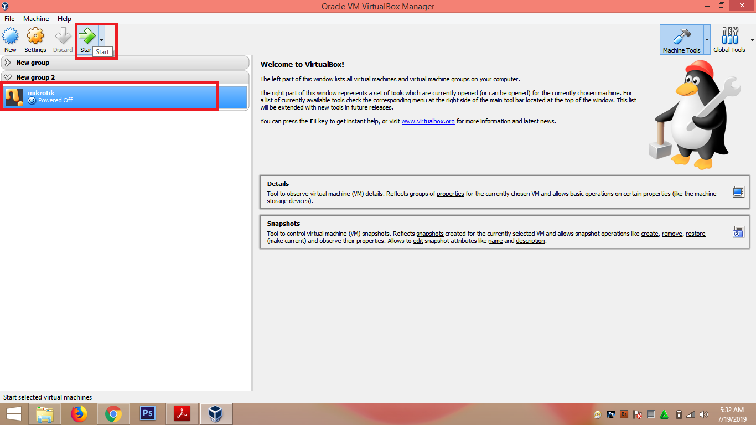Open the www.virtualbox.org link
Viewport: 756px width, 425px height.
428,121
